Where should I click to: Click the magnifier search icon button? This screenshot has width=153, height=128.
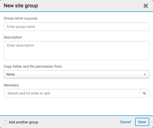pos(145,93)
